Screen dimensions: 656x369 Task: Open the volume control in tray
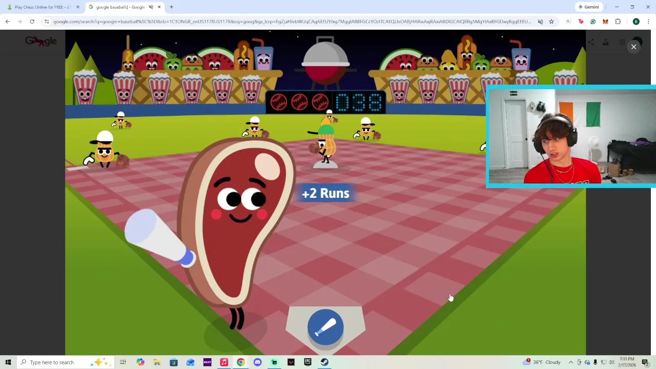tap(611, 362)
